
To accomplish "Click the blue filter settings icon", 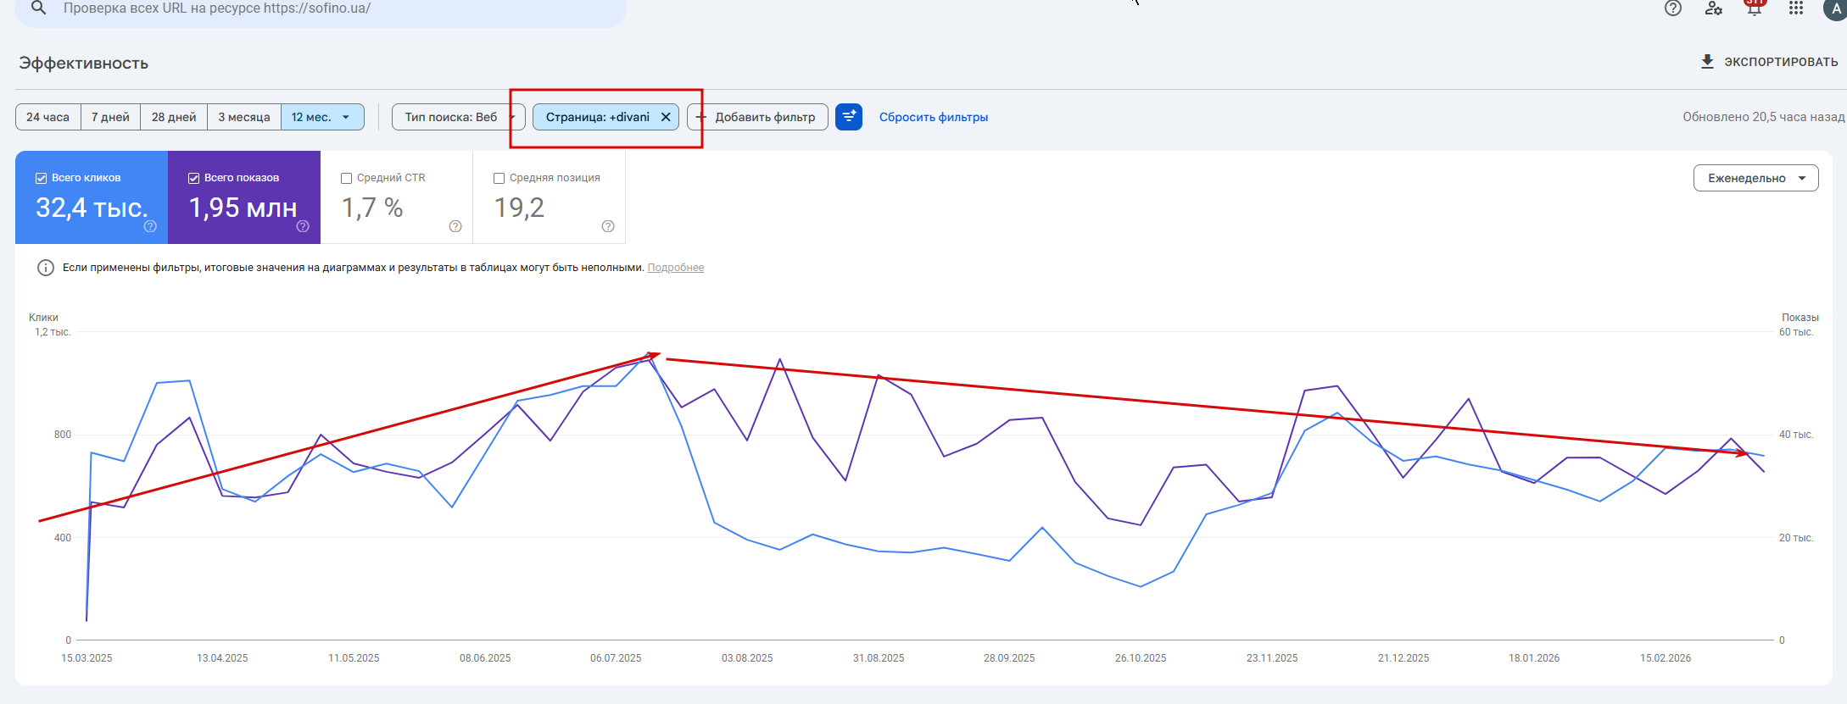I will pos(849,117).
